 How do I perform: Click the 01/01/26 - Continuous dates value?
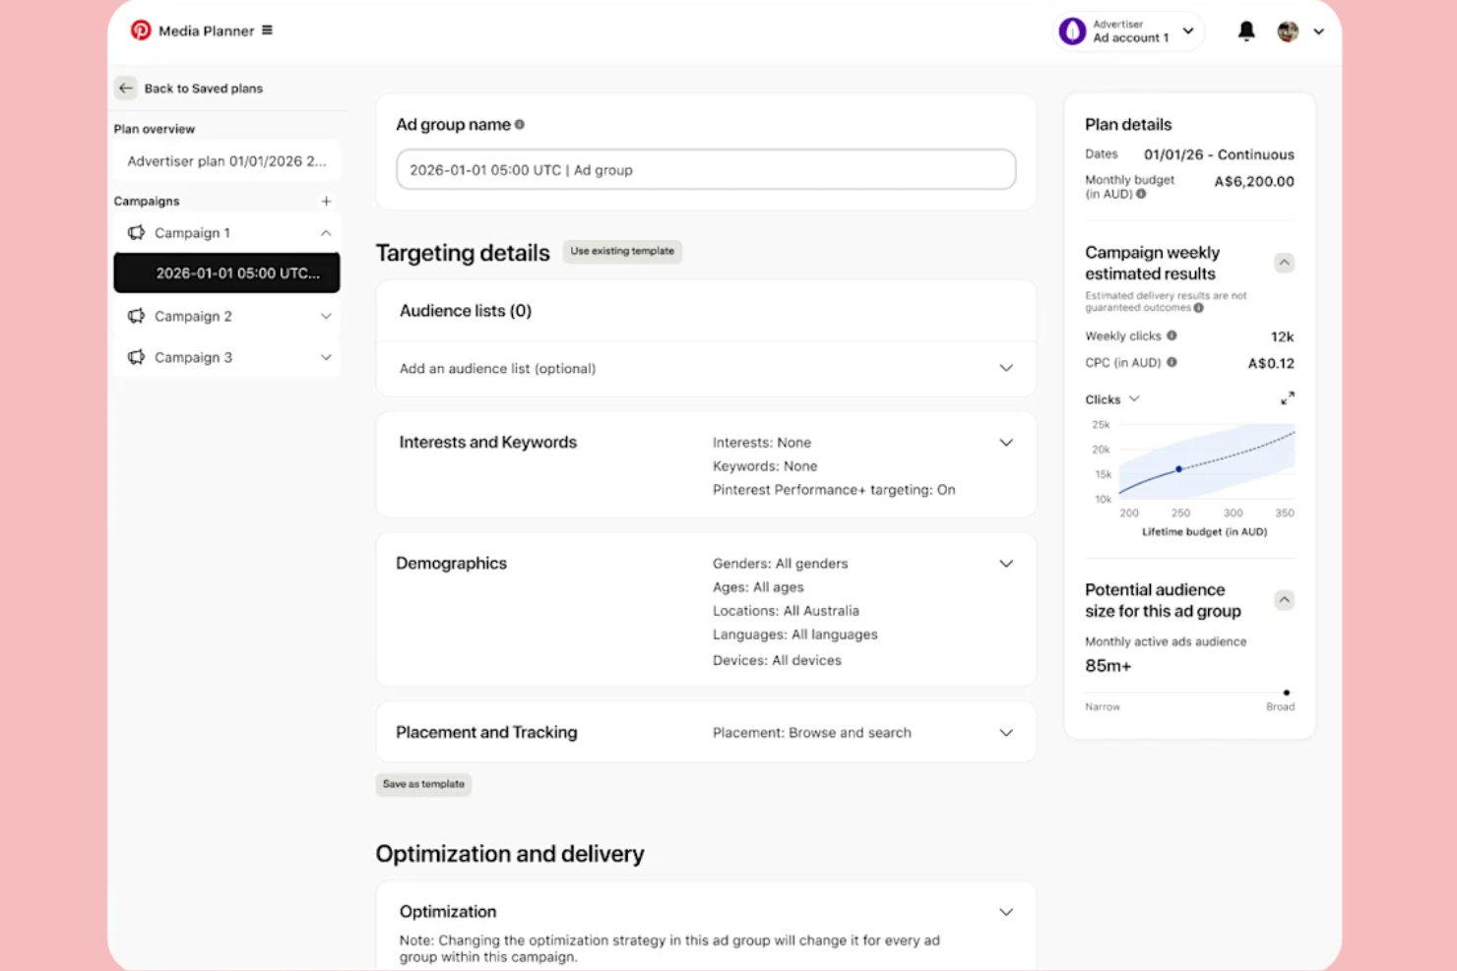pyautogui.click(x=1219, y=154)
